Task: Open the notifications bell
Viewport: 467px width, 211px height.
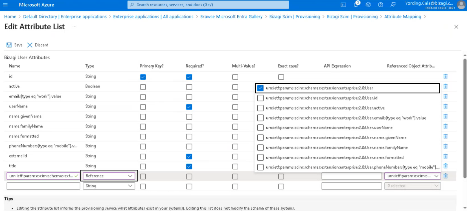Action: [x=356, y=5]
